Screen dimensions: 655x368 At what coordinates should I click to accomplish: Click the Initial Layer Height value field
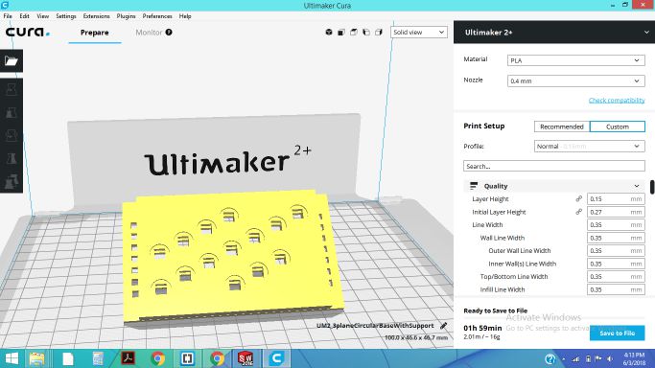[616, 212]
